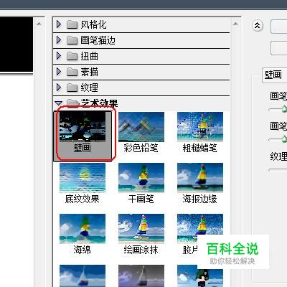Click the 画笔描边 folder icon
The image size is (287, 287).
(x=72, y=40)
